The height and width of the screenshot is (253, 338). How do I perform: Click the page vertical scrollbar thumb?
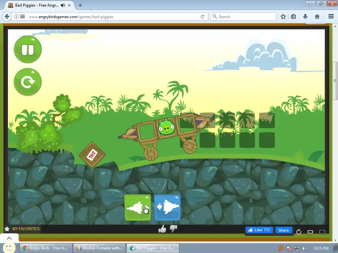(335, 81)
